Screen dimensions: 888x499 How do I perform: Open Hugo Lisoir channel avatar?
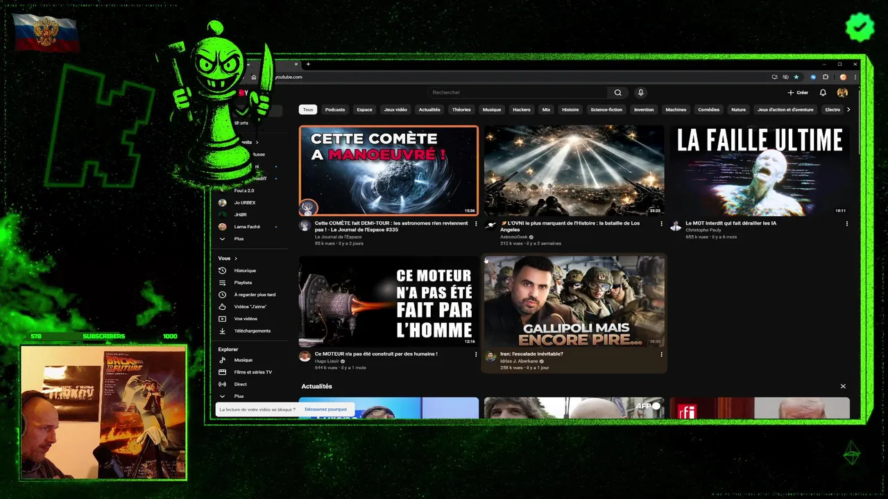click(x=305, y=356)
